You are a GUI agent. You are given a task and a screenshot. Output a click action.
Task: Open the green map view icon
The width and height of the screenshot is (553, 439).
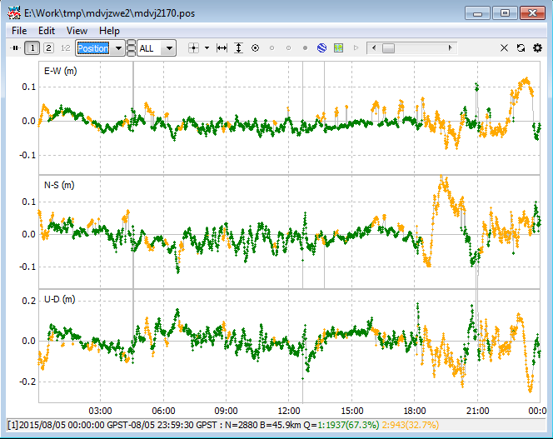point(338,48)
